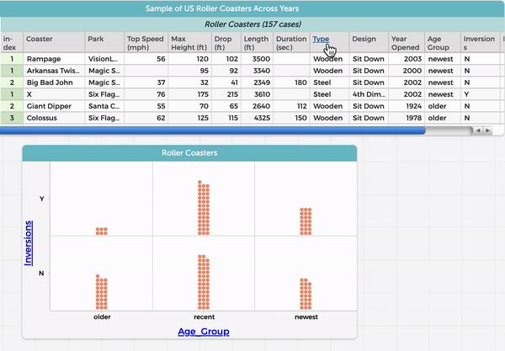This screenshot has height=351, width=505.
Task: Select the Top Speed (mph) column header
Action: click(x=146, y=42)
